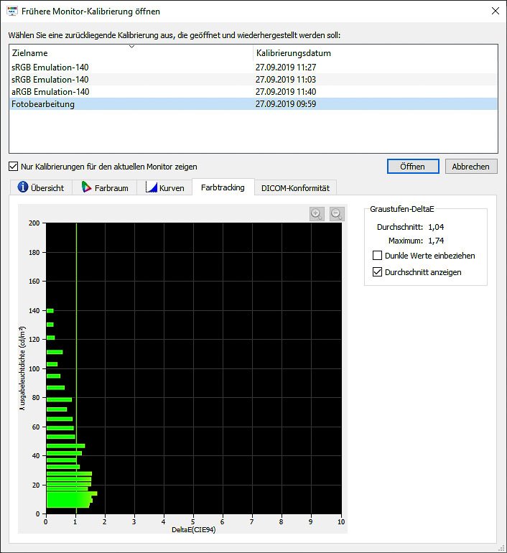507x553 pixels.
Task: Click the zoom in magnifier icon
Action: tap(317, 214)
